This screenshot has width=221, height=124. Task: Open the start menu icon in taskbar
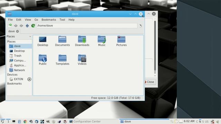(x=2, y=122)
